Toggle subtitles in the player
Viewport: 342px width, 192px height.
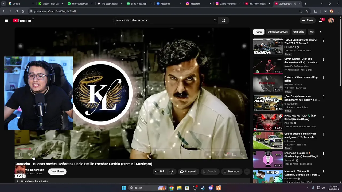tap(217, 154)
